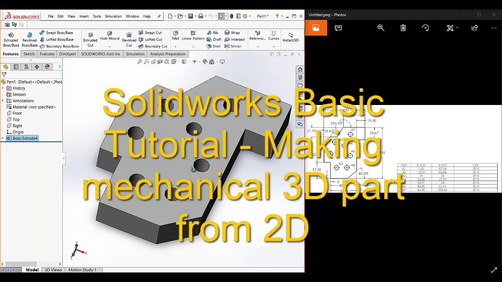Click the Save icon in SolidWorks toolbar

pos(190,16)
